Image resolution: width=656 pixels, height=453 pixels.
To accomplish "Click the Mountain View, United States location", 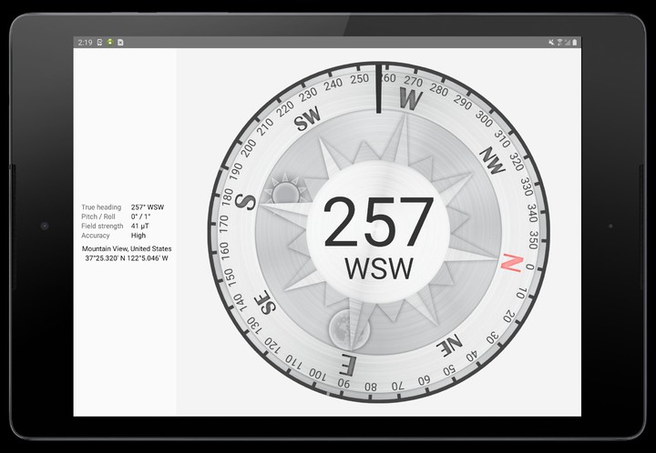I will point(127,248).
